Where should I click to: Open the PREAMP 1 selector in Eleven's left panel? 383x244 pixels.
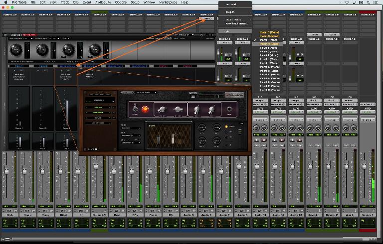pos(100,101)
